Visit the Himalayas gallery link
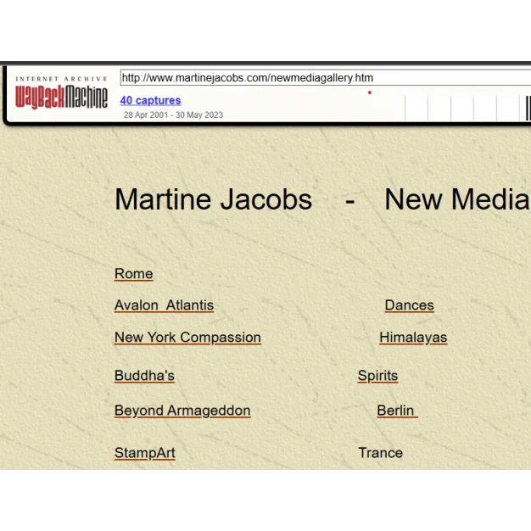This screenshot has width=531, height=531. (413, 338)
